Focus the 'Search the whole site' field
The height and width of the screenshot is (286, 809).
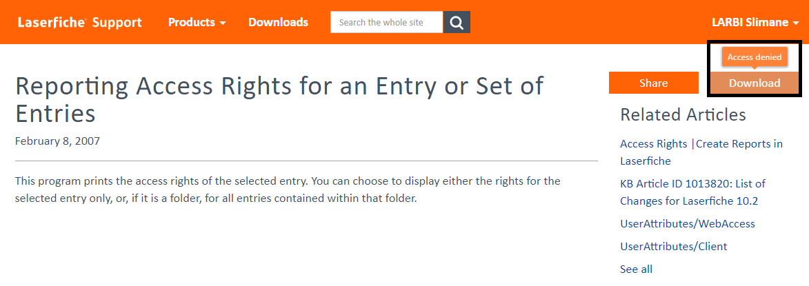pyautogui.click(x=386, y=22)
